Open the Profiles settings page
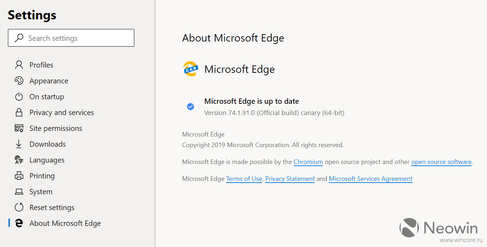The image size is (487, 247). 42,65
